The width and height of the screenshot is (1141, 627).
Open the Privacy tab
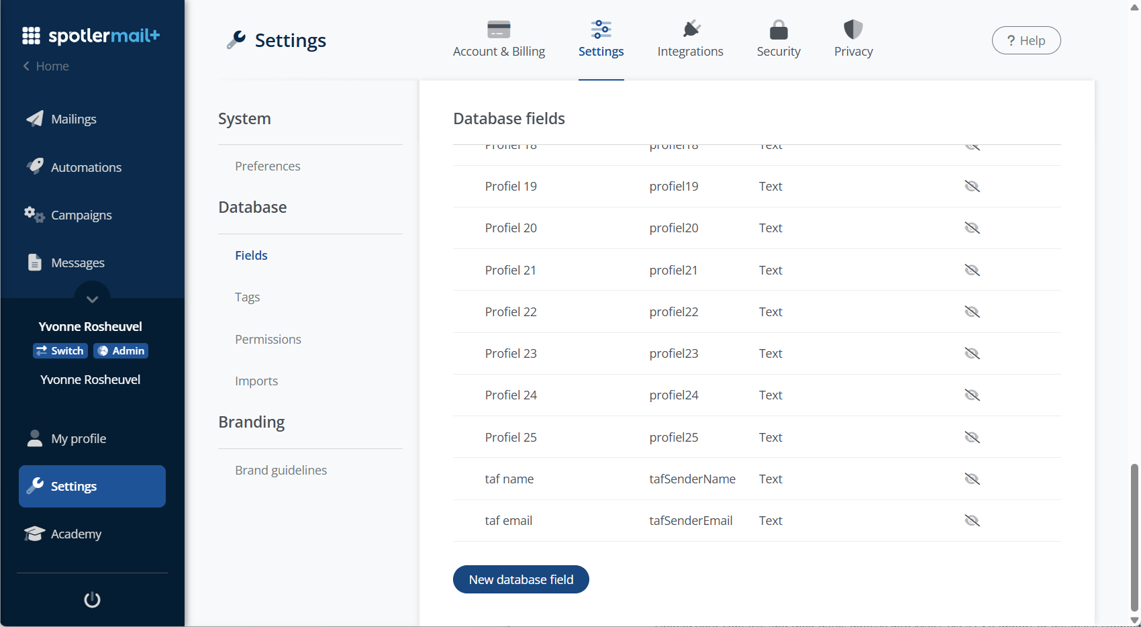pos(853,40)
